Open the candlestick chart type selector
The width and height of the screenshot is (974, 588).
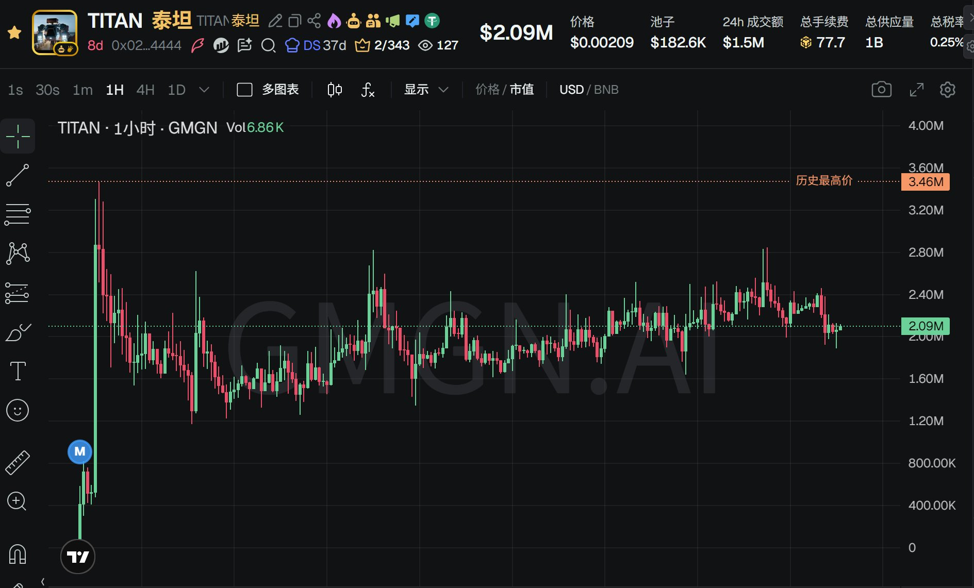pos(335,90)
